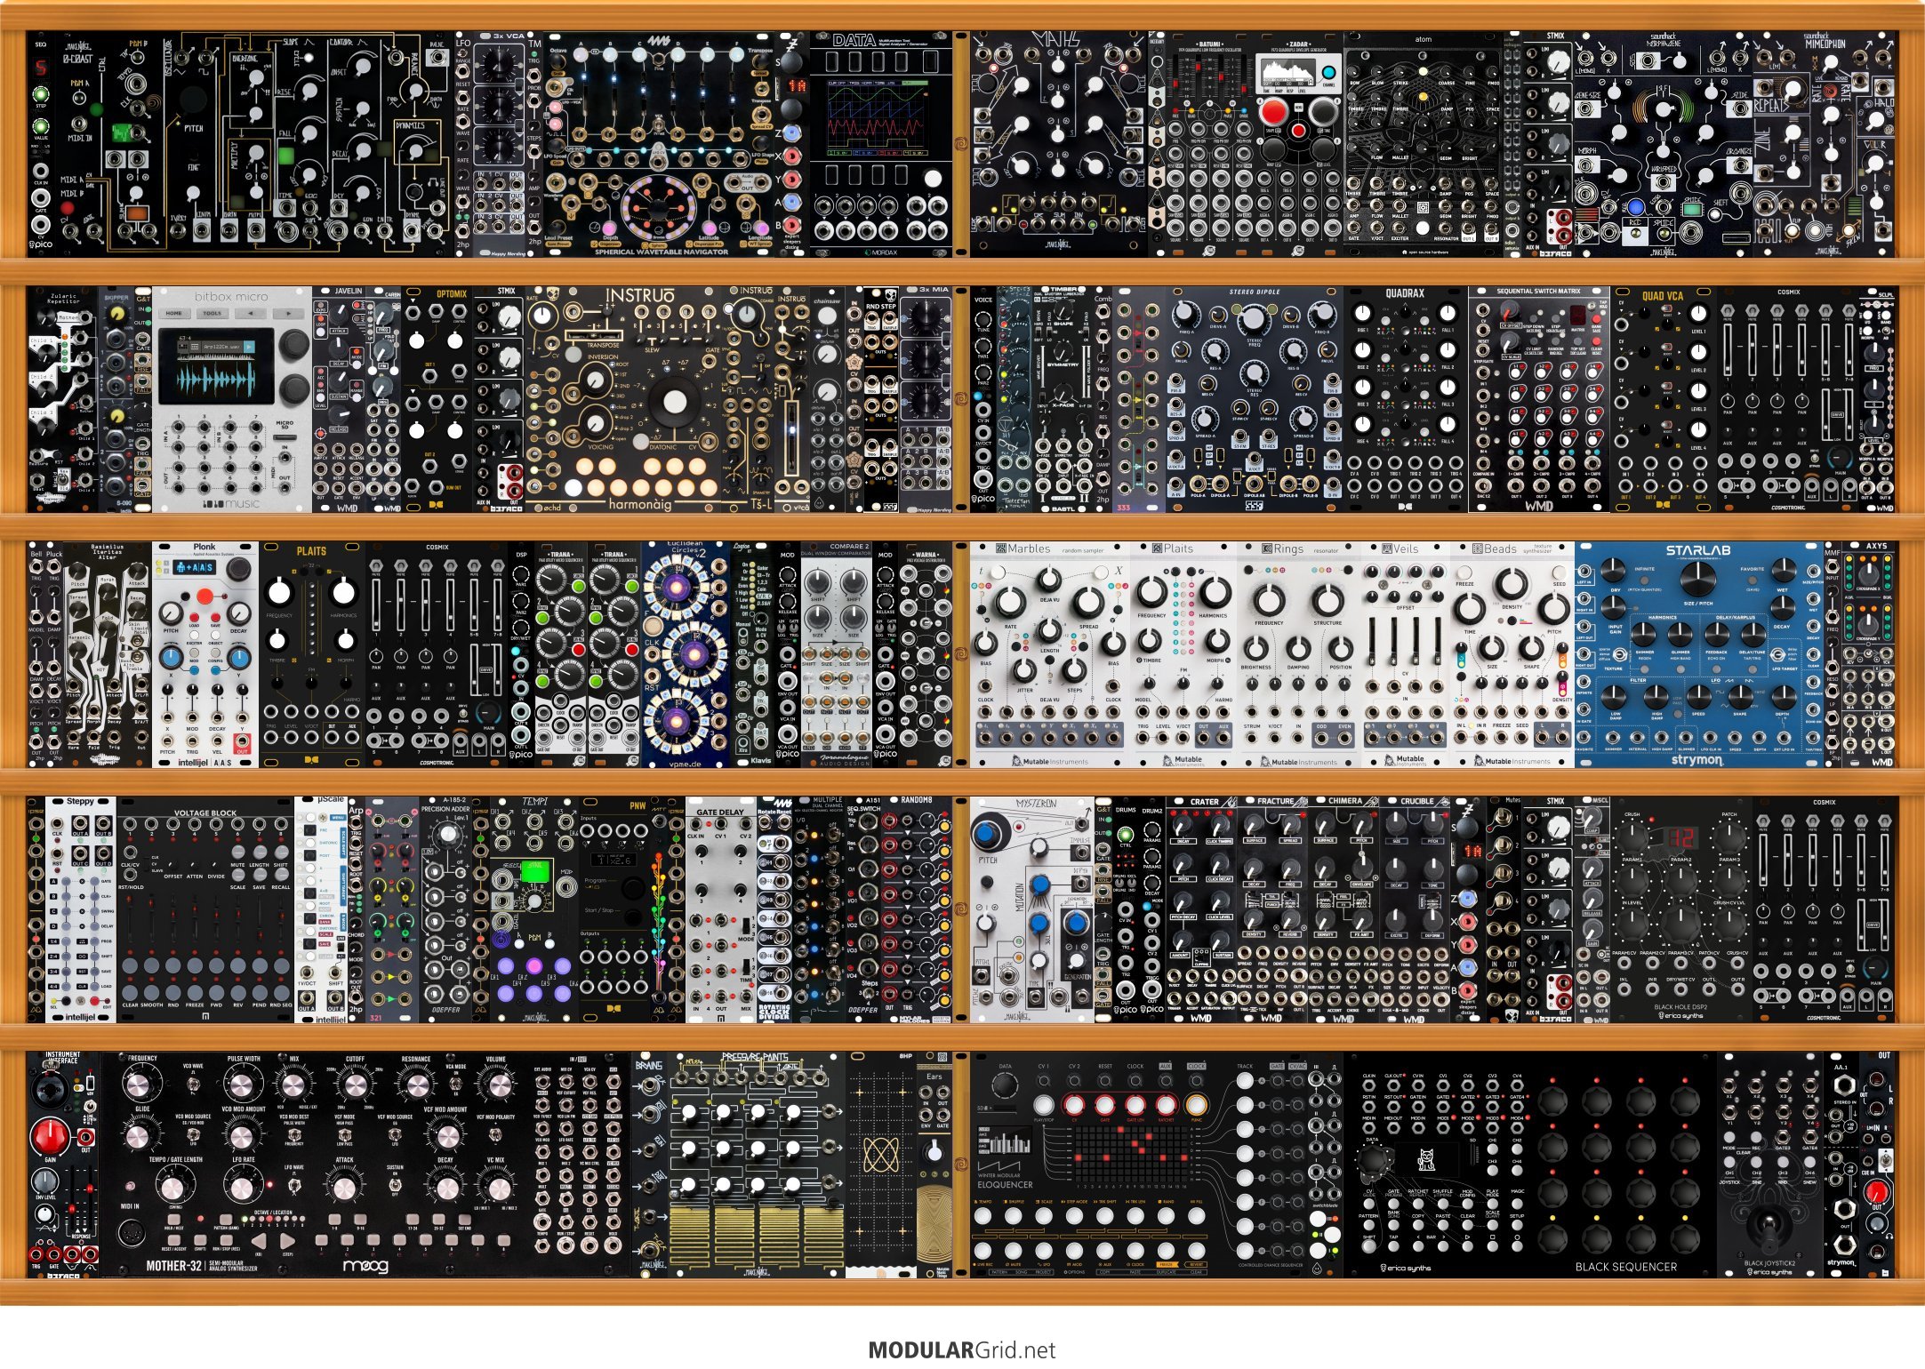Click the DATA knob on Eloquencer

1005,1085
